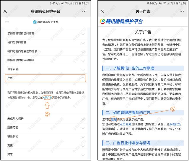This screenshot has height=161, width=189.
Task: Open the three-dot menu on left screen
Action: click(x=84, y=11)
